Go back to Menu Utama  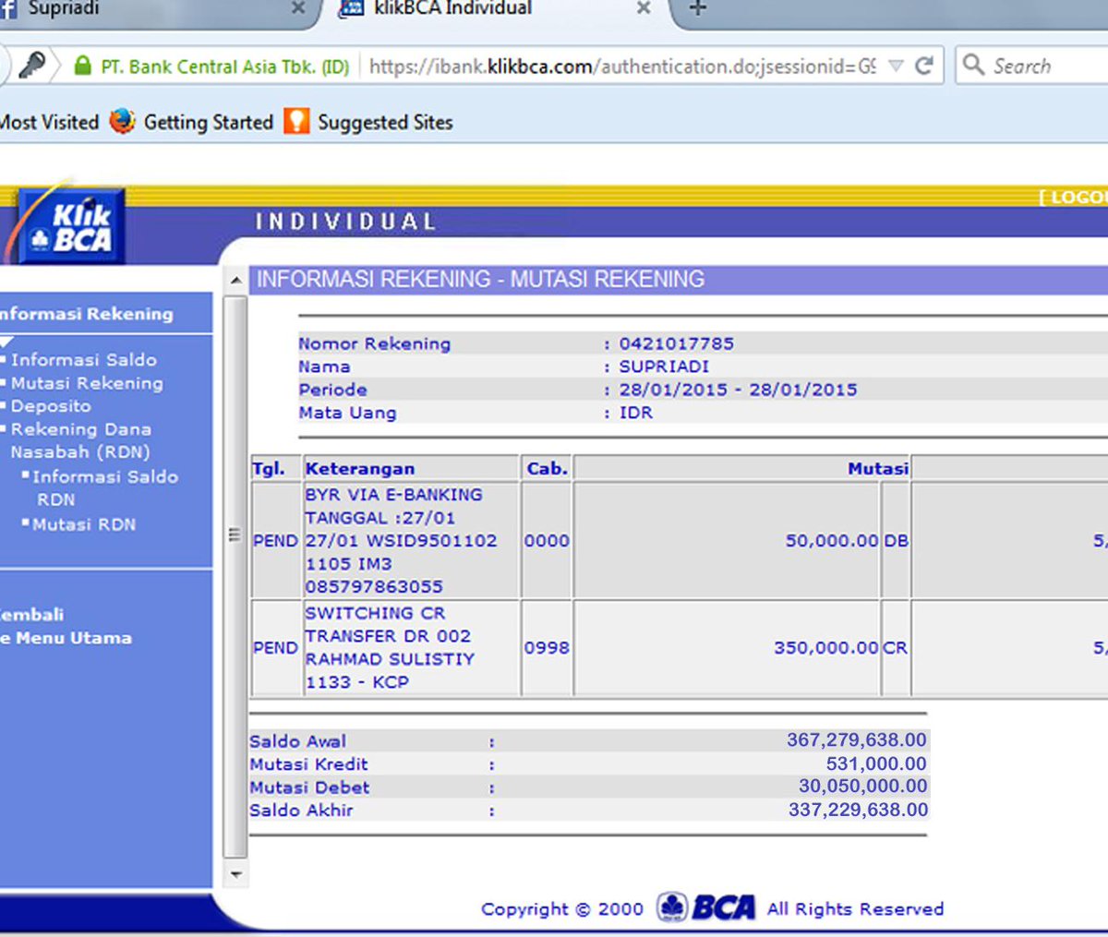click(66, 626)
